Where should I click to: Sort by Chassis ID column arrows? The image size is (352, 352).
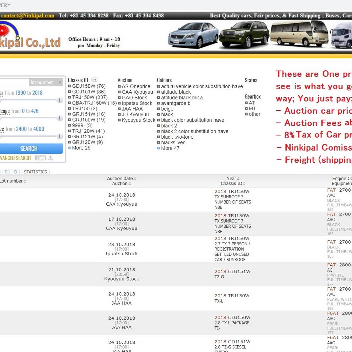(244, 184)
